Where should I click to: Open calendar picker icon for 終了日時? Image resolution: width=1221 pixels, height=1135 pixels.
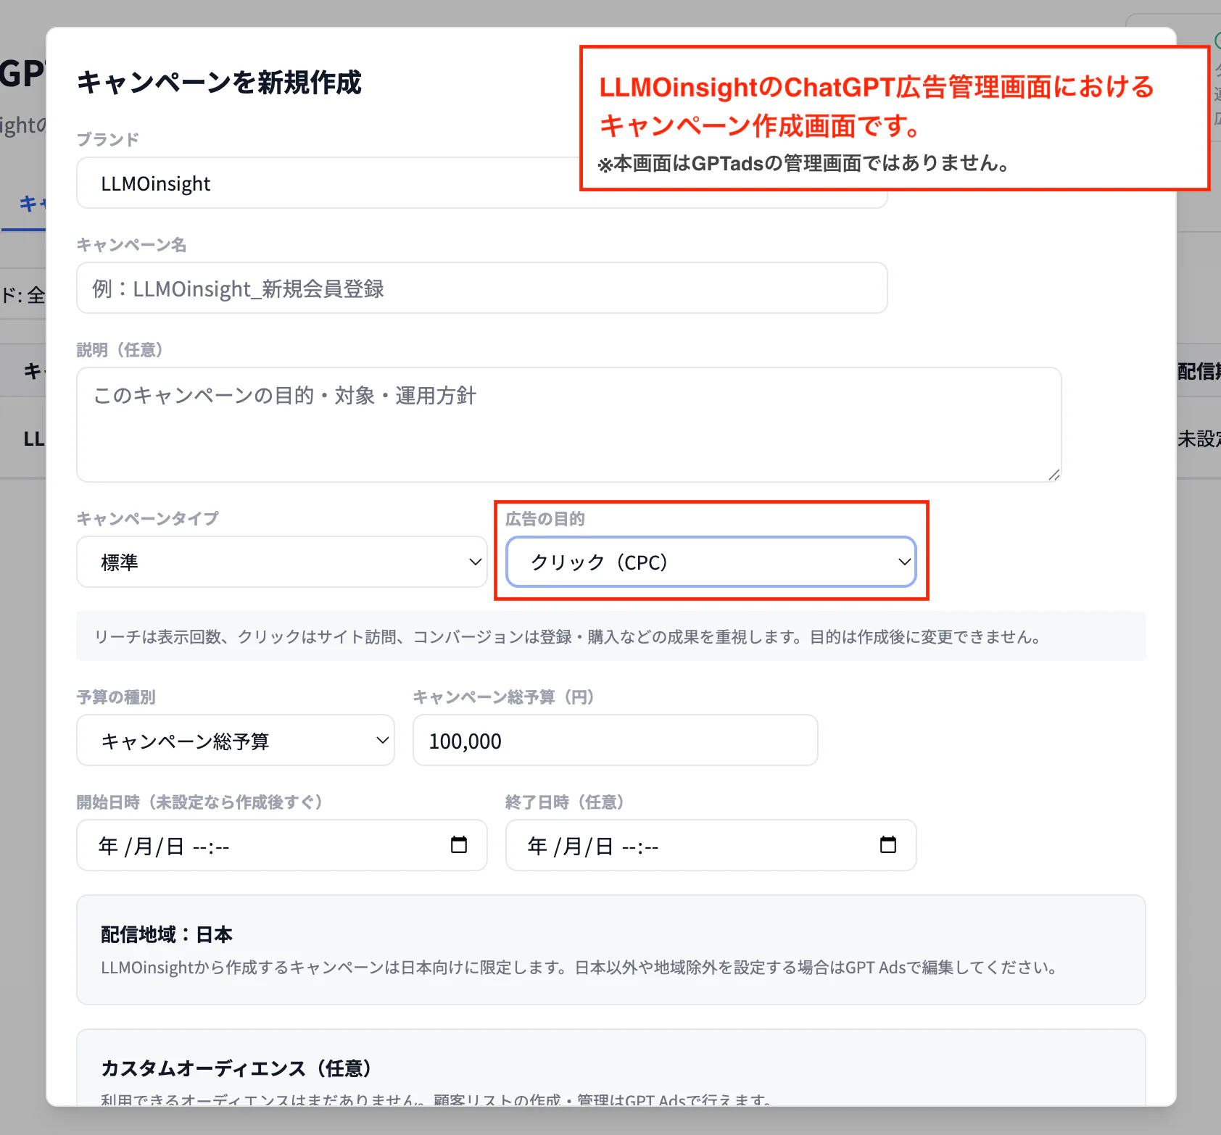(x=888, y=845)
